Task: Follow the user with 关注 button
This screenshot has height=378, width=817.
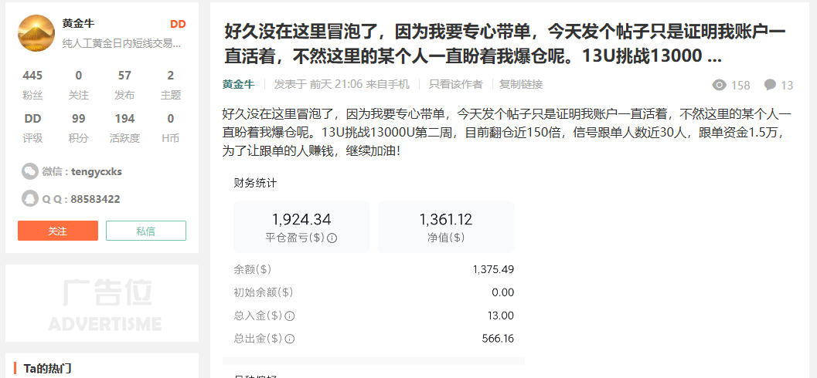Action: pyautogui.click(x=58, y=231)
